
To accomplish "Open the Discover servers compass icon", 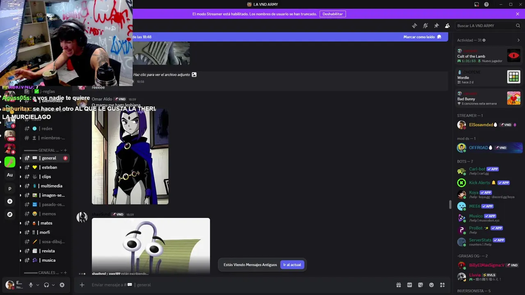I will 10,214.
